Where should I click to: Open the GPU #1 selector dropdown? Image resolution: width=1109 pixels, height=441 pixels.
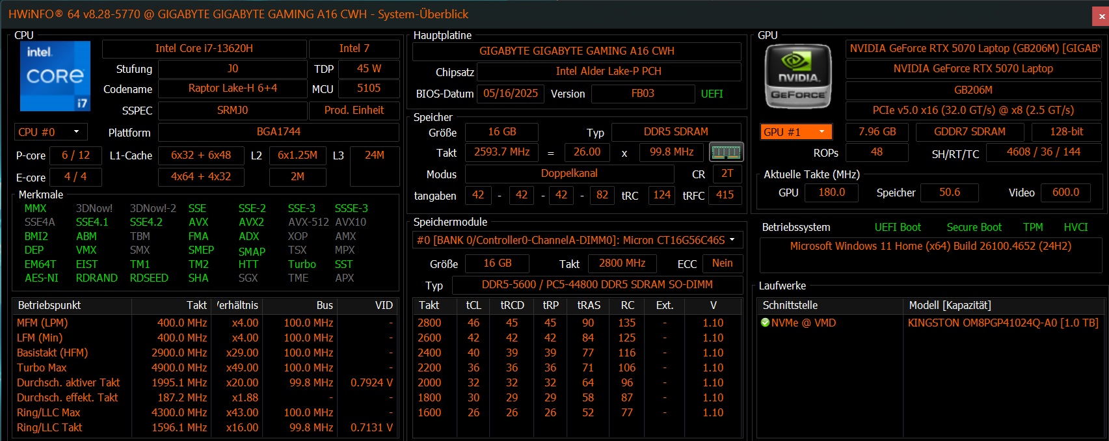[x=796, y=132]
